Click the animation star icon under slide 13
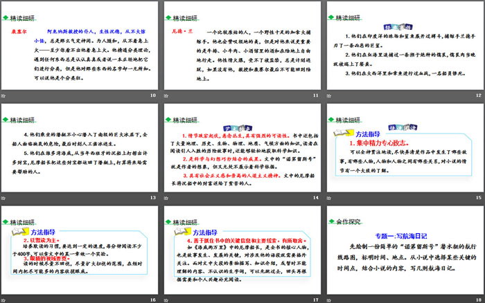Screen dimensions: 485x303 click(x=3, y=198)
